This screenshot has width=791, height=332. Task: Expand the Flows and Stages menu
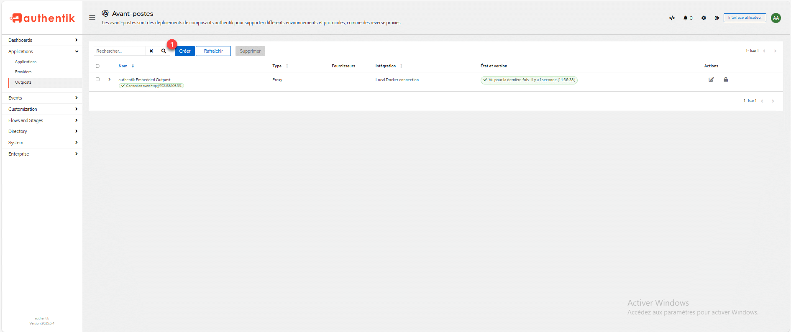coord(42,120)
